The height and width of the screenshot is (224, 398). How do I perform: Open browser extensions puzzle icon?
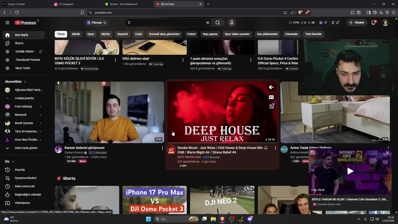[x=352, y=12]
